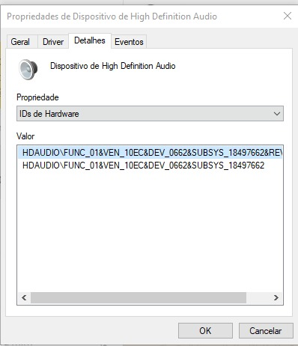Open the IDs de Hardware combo box
Image resolution: width=298 pixels, height=346 pixels.
click(150, 114)
